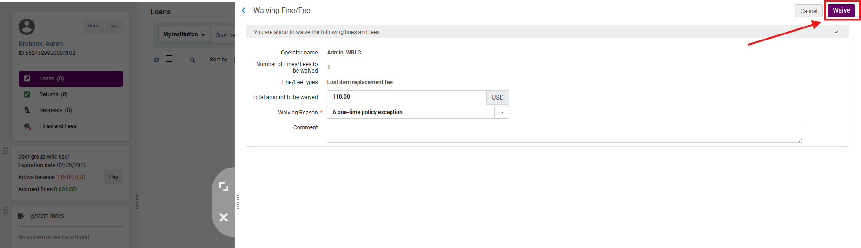Image resolution: width=861 pixels, height=248 pixels.
Task: Open the Fines and Fees tab
Action: click(x=58, y=126)
